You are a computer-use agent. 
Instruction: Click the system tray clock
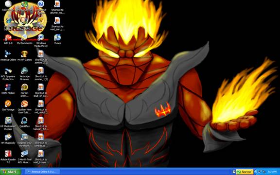272,172
